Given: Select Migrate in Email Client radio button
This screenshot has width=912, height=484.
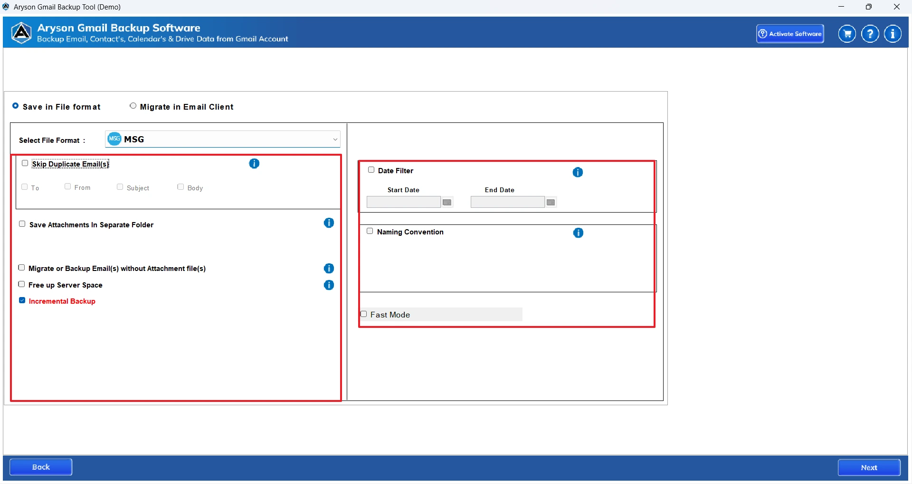Looking at the screenshot, I should point(133,106).
